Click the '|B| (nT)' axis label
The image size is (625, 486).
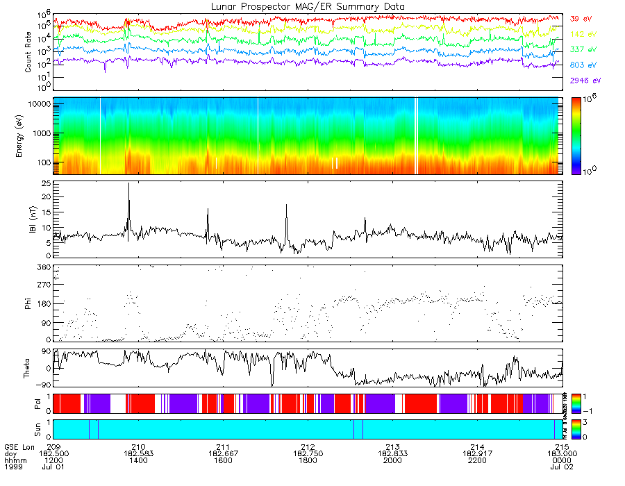tap(33, 219)
